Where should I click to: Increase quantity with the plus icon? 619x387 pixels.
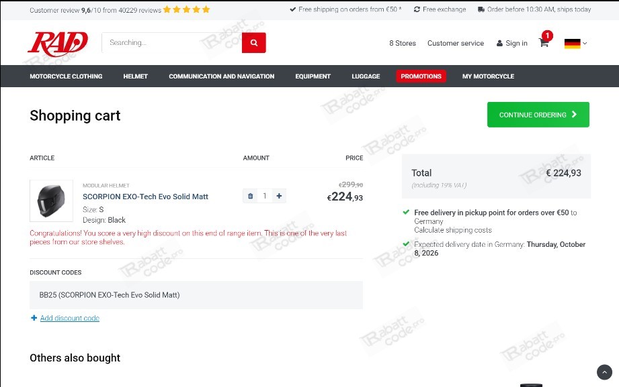(279, 196)
